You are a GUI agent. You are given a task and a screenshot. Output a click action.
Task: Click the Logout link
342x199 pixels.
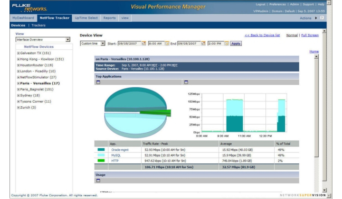point(260,4)
